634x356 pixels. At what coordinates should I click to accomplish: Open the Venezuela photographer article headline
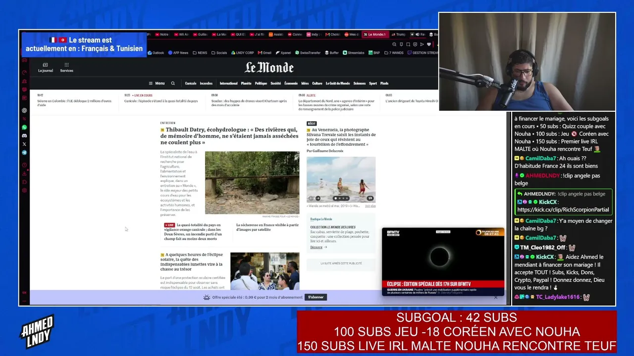341,137
